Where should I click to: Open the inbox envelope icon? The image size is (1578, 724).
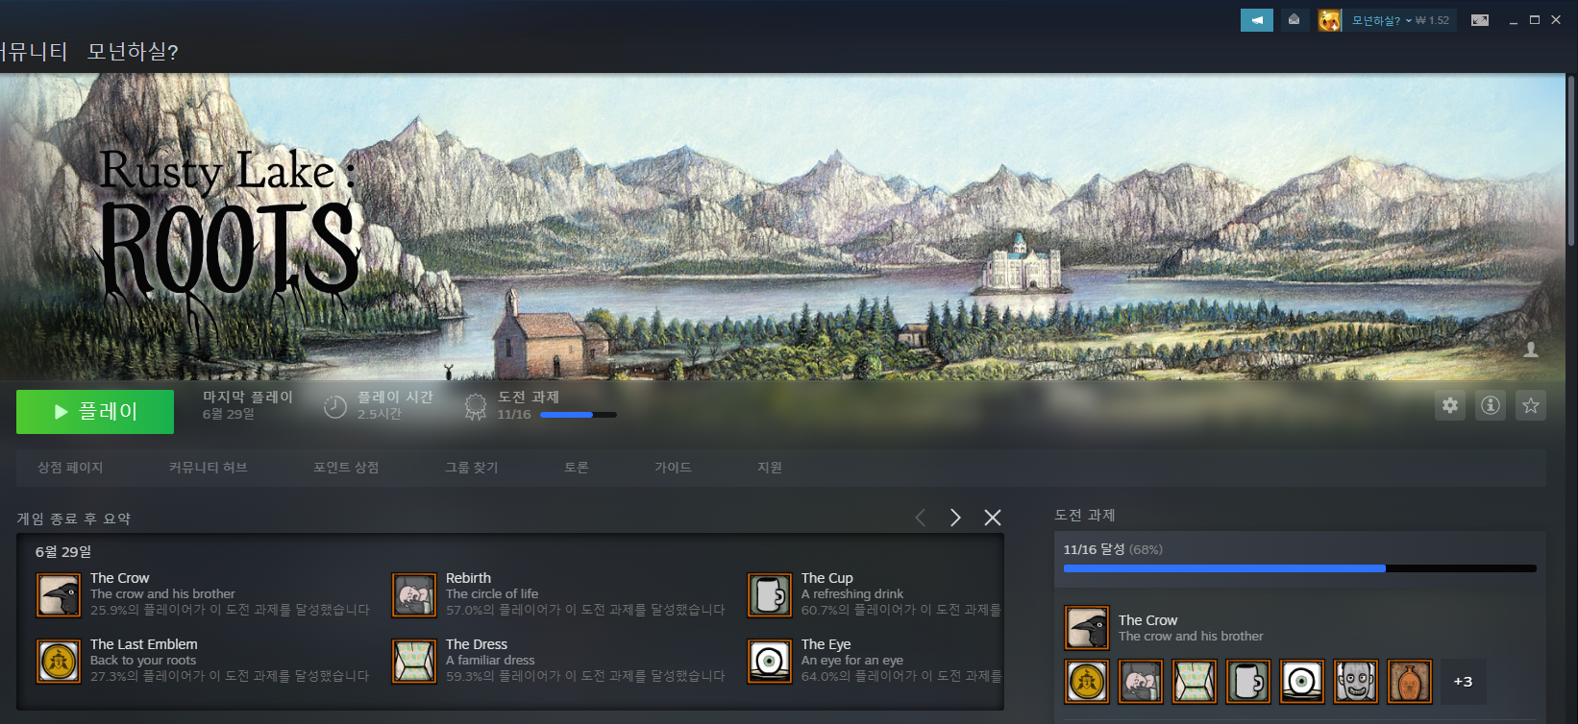click(x=1294, y=20)
